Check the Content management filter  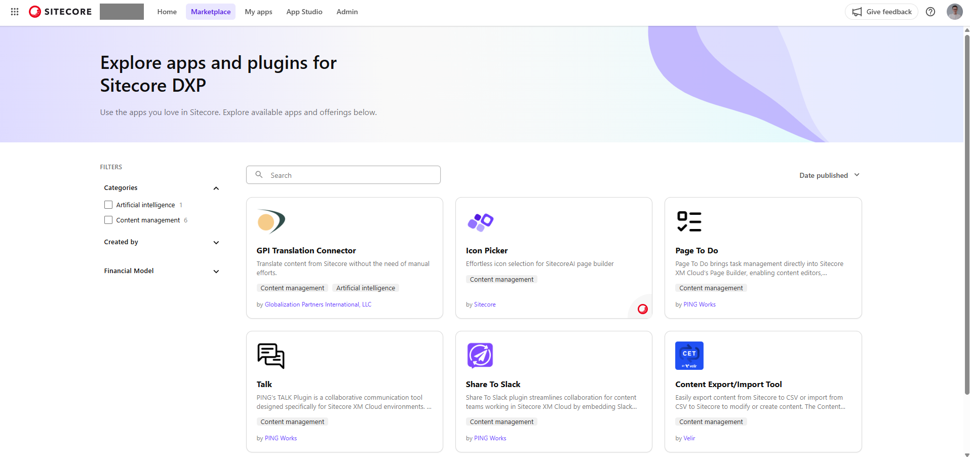108,219
